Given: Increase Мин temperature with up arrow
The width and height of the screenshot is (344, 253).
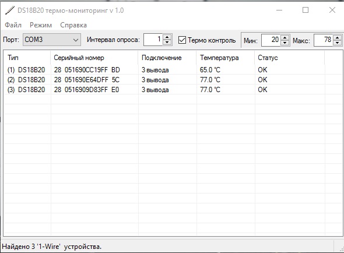Looking at the screenshot, I should [285, 38].
